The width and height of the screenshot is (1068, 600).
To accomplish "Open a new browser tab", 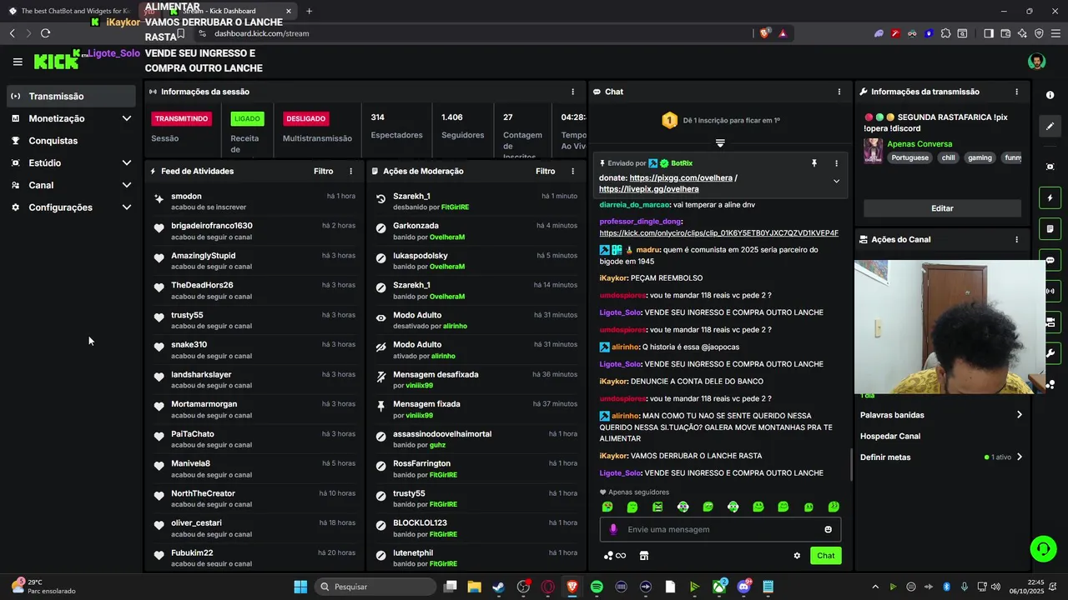I will click(309, 11).
